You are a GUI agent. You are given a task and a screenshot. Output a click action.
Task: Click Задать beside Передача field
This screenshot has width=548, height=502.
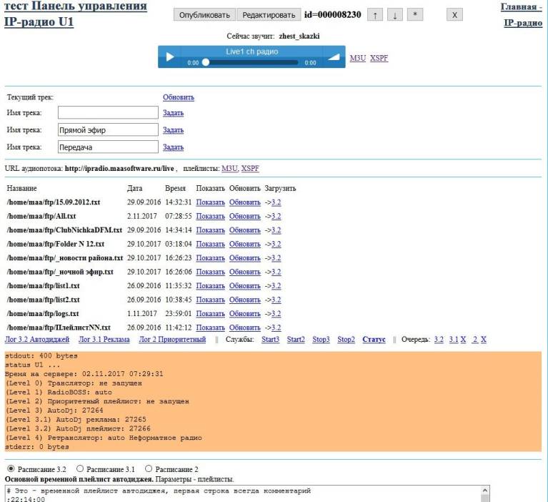(173, 147)
